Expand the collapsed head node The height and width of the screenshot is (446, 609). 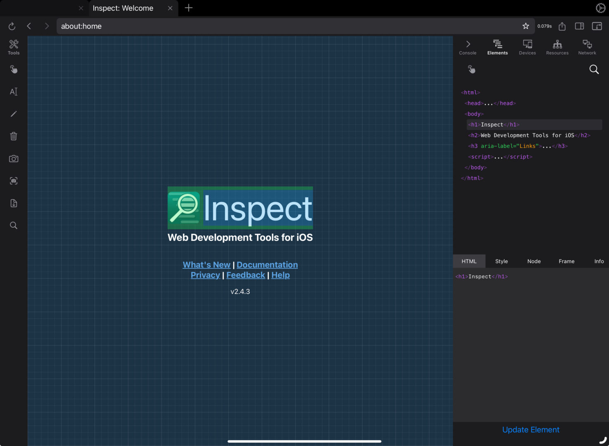(x=491, y=103)
